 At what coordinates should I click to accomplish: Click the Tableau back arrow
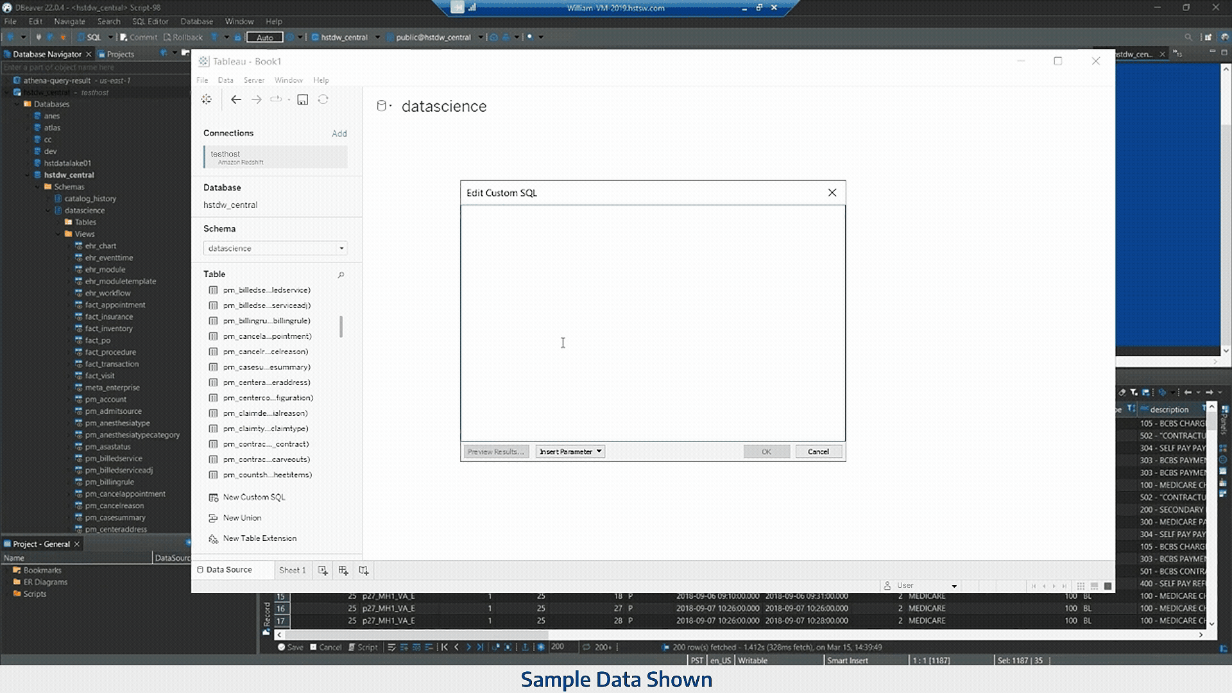tap(236, 99)
